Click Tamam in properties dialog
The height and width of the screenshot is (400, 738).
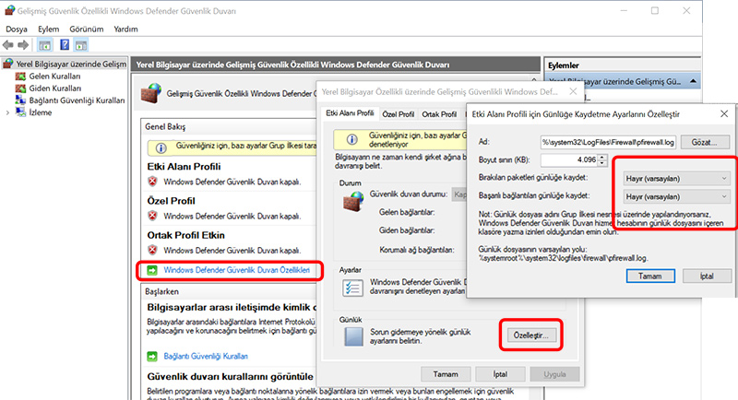[x=446, y=374]
